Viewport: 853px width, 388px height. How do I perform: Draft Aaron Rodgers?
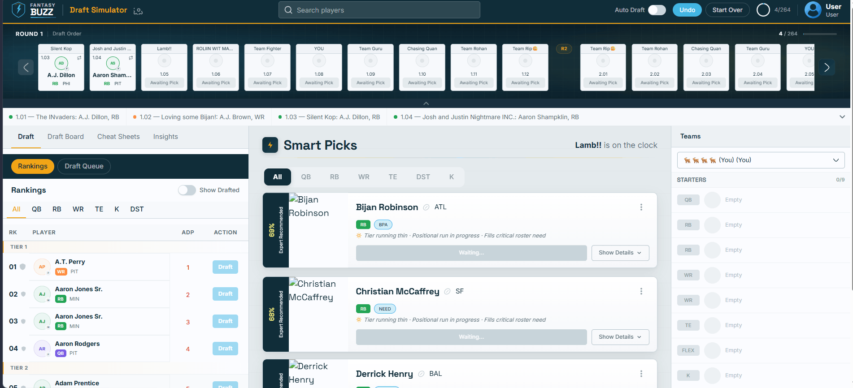[x=225, y=349]
